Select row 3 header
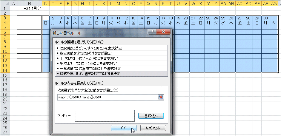 pyautogui.click(x=5, y=18)
